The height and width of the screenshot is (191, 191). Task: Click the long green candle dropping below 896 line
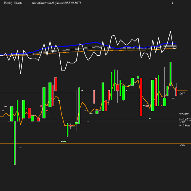[15, 142]
